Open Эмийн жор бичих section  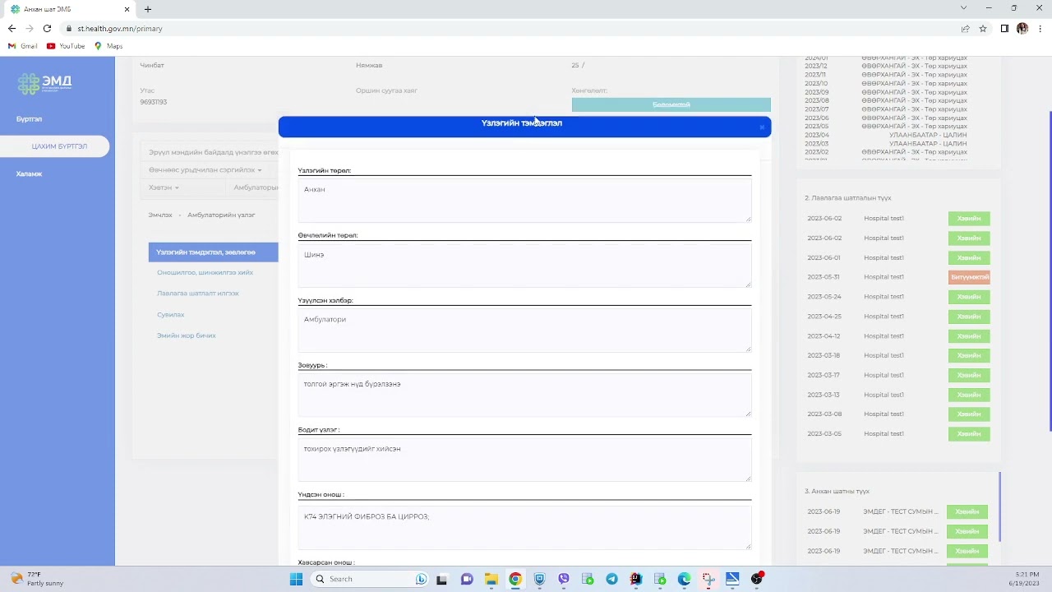187,335
